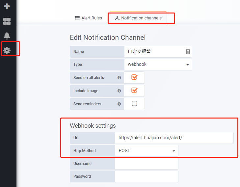Switch to the Alert Rules tab
Viewport: 240px width, 187px height.
[89, 18]
